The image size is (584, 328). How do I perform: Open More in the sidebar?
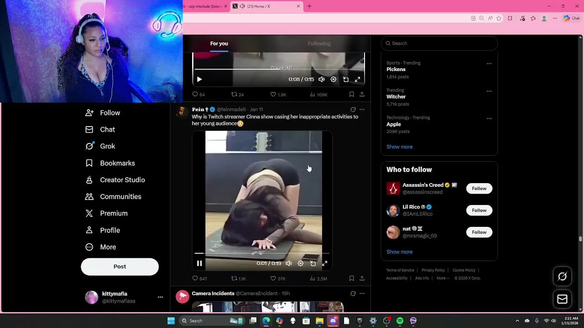101,247
